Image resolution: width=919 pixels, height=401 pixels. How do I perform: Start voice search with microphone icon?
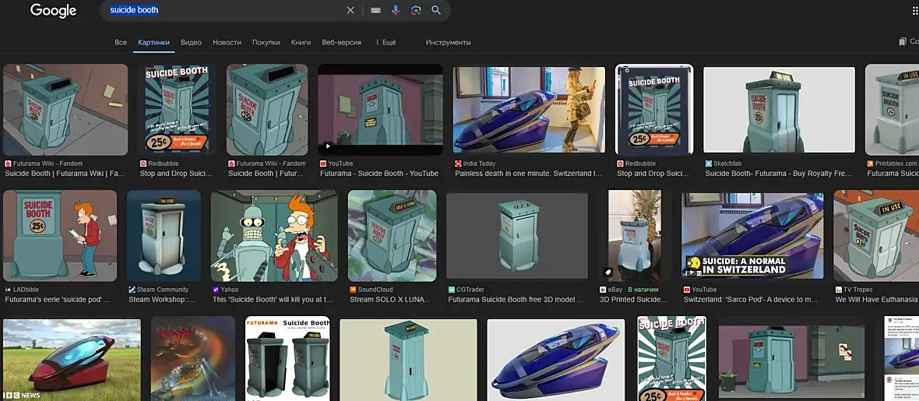pos(396,10)
